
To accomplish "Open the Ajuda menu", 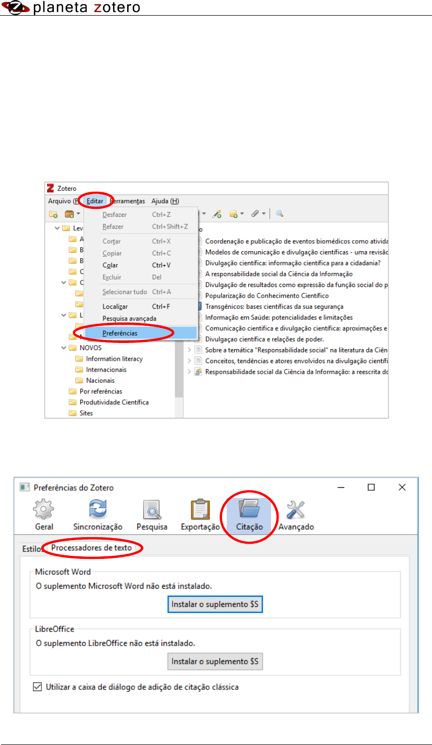I will click(x=165, y=201).
